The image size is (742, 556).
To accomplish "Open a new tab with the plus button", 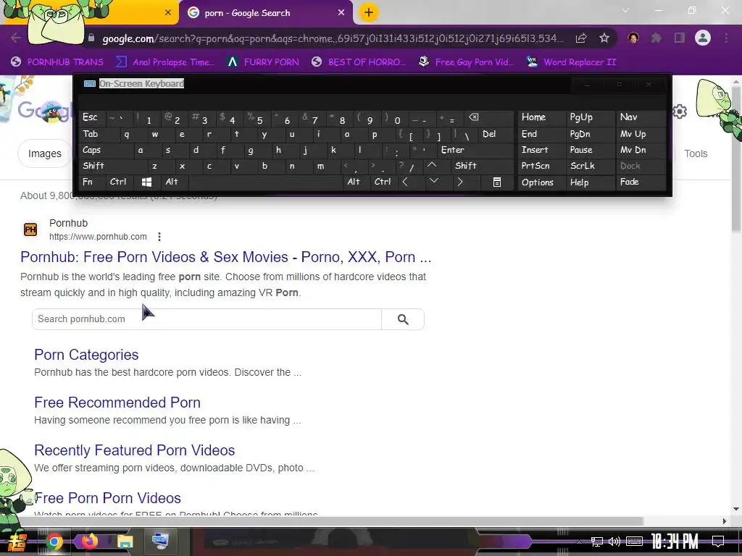I will click(369, 13).
